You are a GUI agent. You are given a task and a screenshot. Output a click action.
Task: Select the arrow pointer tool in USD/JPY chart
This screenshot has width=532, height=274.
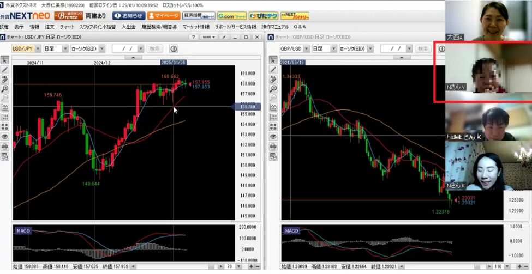tap(5, 60)
